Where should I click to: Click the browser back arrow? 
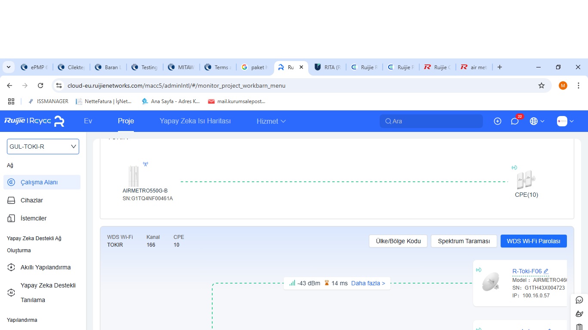click(9, 86)
